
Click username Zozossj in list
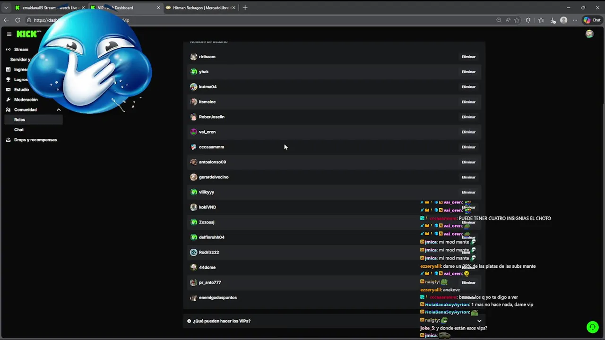click(207, 222)
